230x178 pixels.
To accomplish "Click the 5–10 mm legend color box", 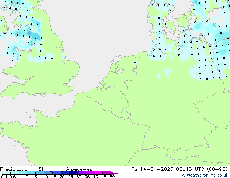I will [40, 173].
